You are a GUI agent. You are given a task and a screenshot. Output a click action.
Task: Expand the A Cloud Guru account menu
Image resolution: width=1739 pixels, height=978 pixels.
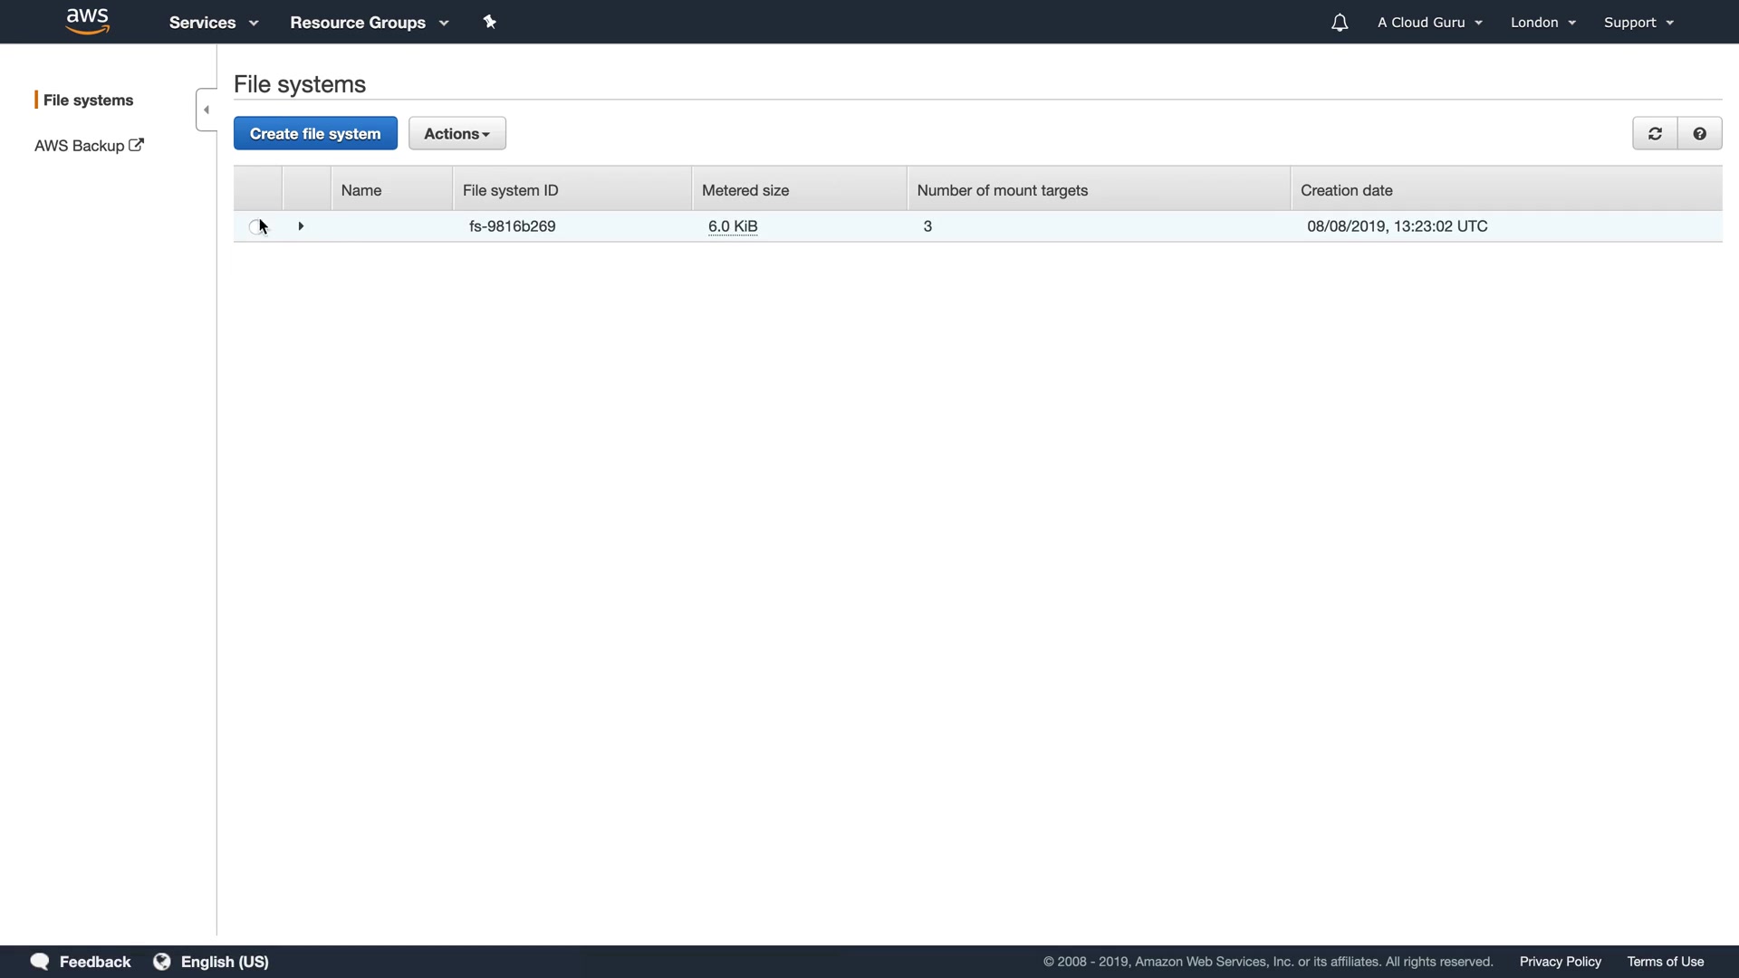coord(1429,23)
